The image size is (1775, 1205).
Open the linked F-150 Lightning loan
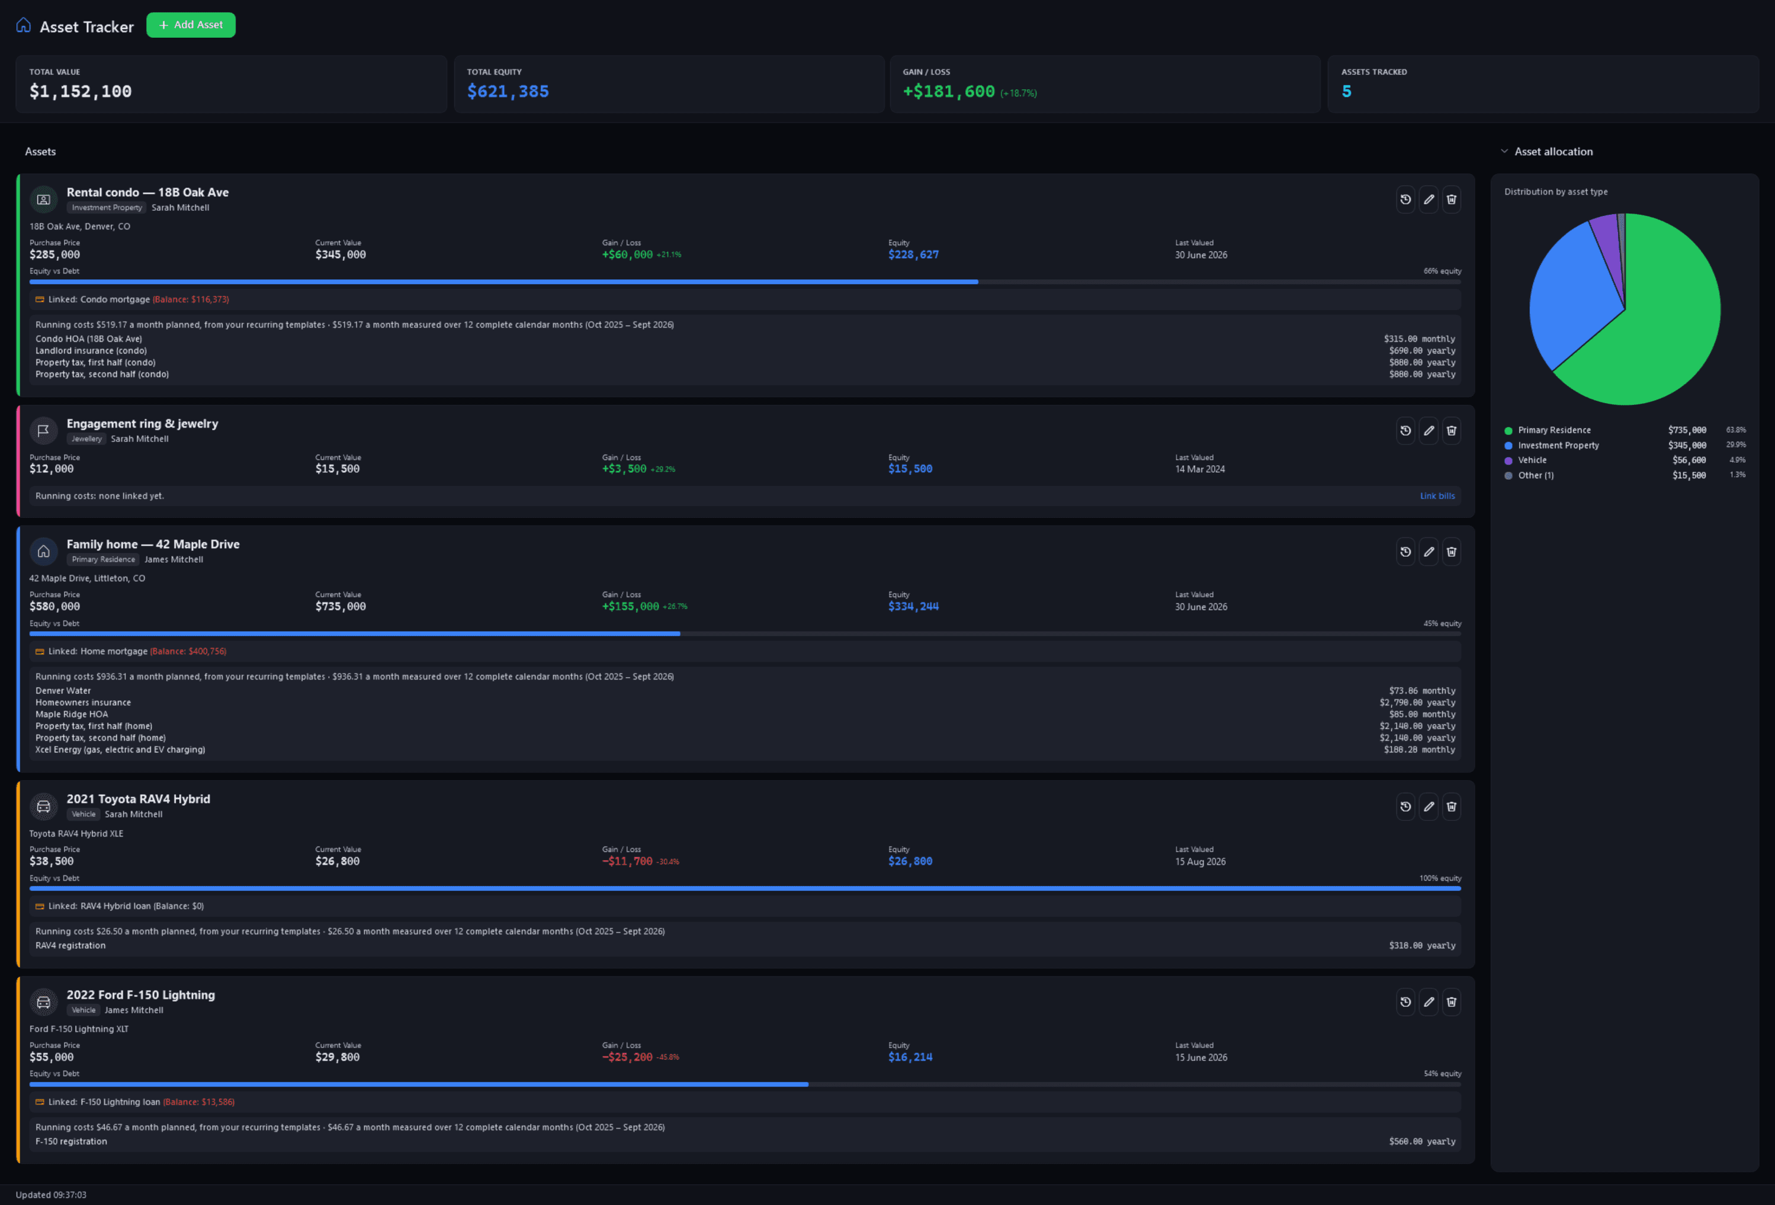744,1102
